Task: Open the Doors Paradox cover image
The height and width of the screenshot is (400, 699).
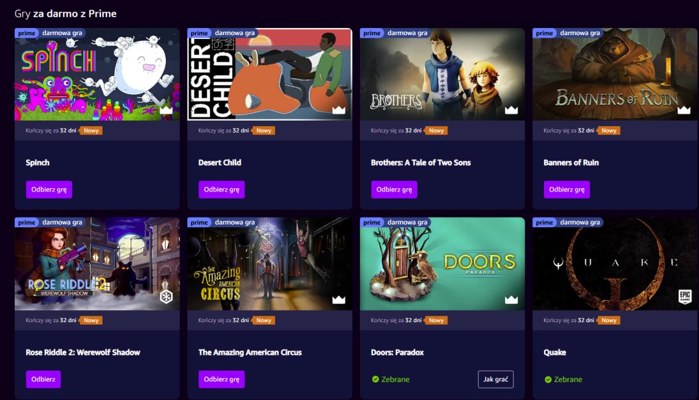Action: [x=442, y=263]
